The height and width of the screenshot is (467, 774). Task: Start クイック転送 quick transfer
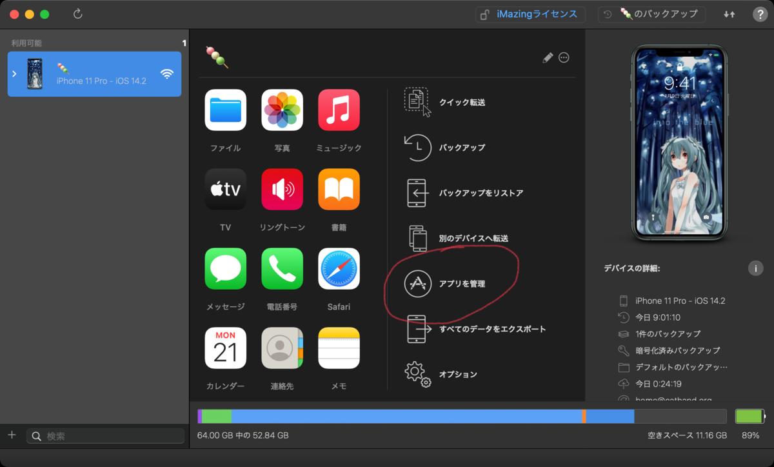click(445, 102)
